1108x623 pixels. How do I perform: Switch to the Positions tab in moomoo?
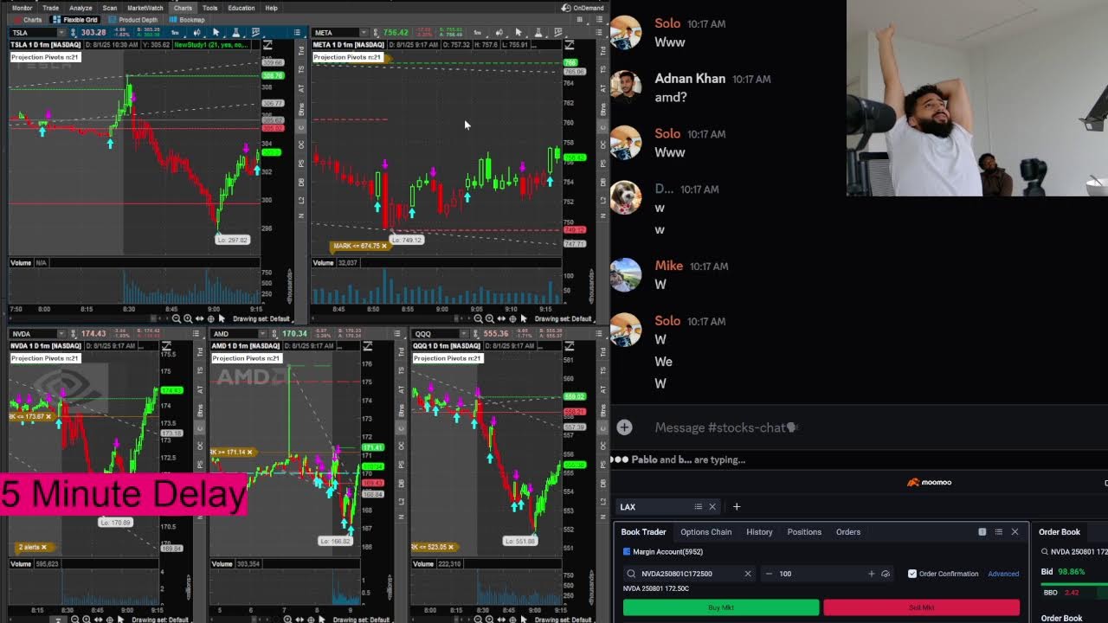(x=804, y=532)
